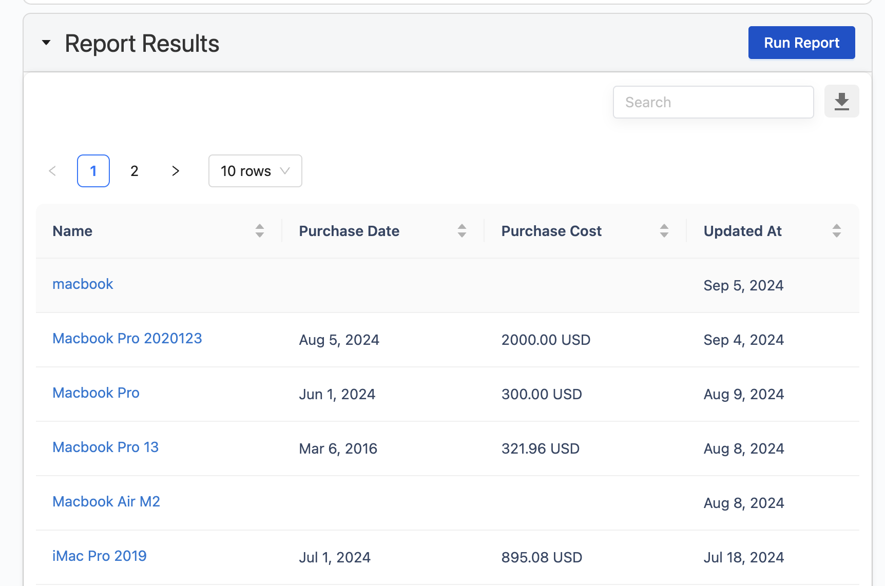Viewport: 885px width, 586px height.
Task: Sort by Purchase Cost column arrows
Action: pos(664,231)
